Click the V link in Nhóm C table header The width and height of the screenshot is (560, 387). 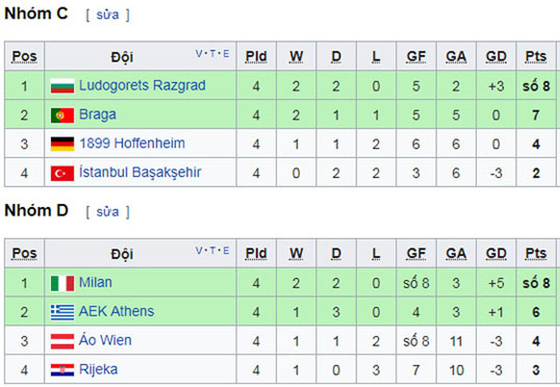pyautogui.click(x=199, y=54)
